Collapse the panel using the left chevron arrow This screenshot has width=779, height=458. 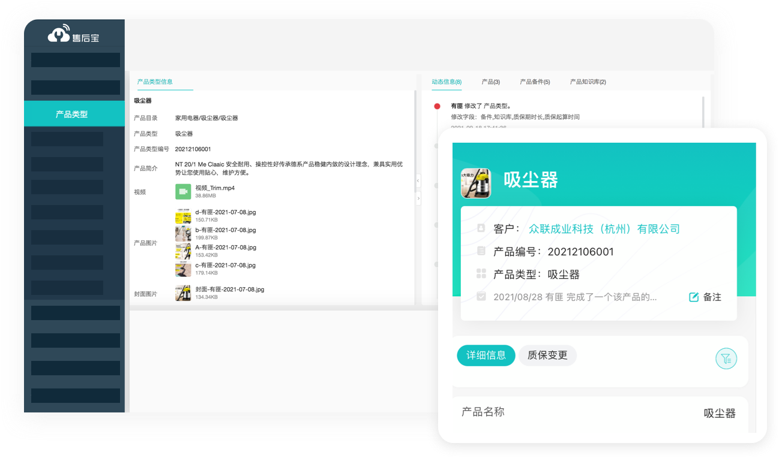[418, 181]
